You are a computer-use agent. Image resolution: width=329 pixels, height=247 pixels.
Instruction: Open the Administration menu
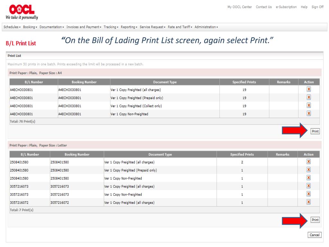pos(206,27)
